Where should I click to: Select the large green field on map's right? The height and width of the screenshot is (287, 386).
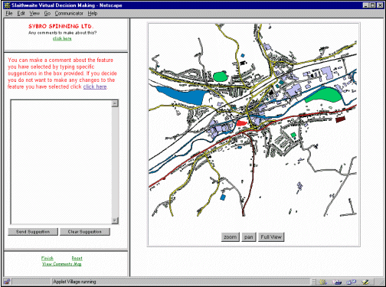point(325,95)
